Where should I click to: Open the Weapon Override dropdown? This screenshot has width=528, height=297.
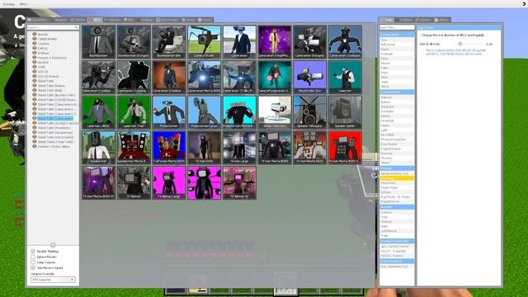53,280
